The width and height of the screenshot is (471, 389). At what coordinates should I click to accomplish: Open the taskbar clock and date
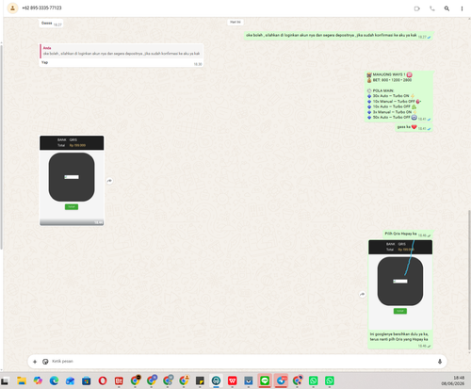point(452,381)
